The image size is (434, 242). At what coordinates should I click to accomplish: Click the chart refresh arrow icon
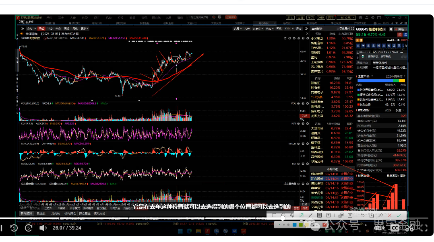[285, 38]
